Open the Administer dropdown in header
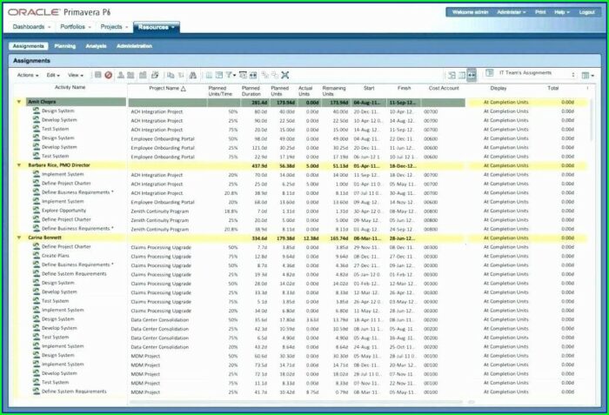Viewport: 609px width, 415px height. (512, 12)
